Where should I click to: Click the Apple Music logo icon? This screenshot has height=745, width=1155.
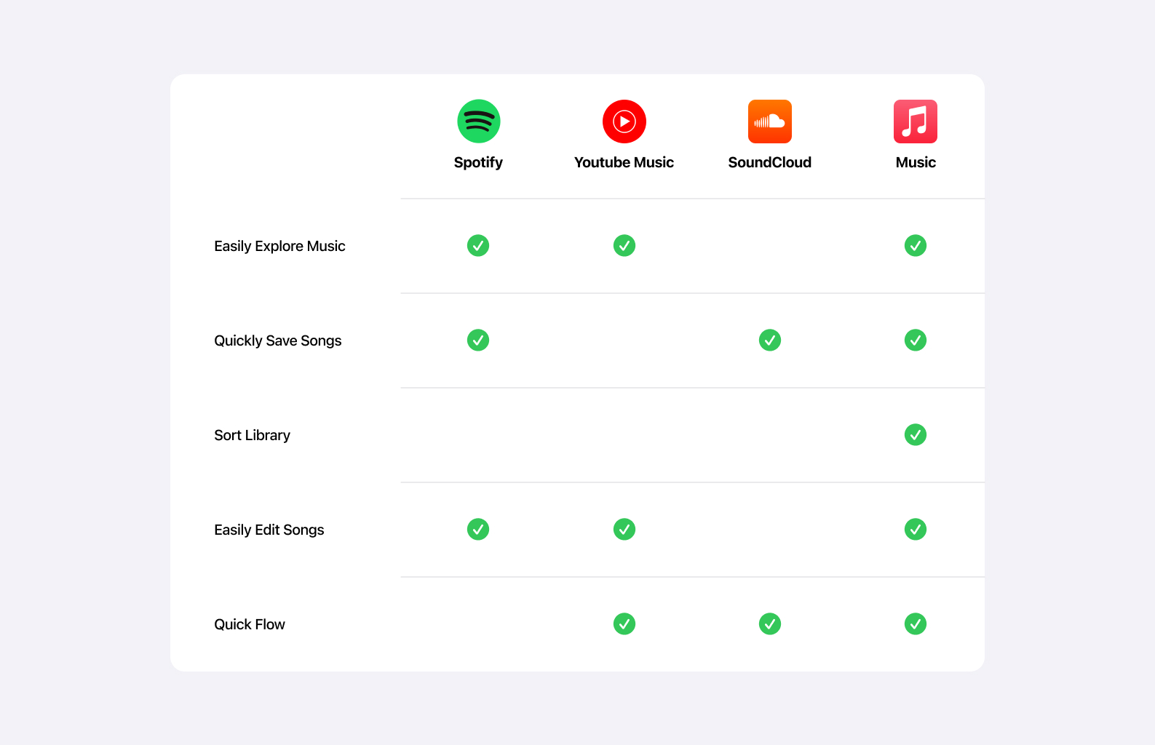(915, 121)
